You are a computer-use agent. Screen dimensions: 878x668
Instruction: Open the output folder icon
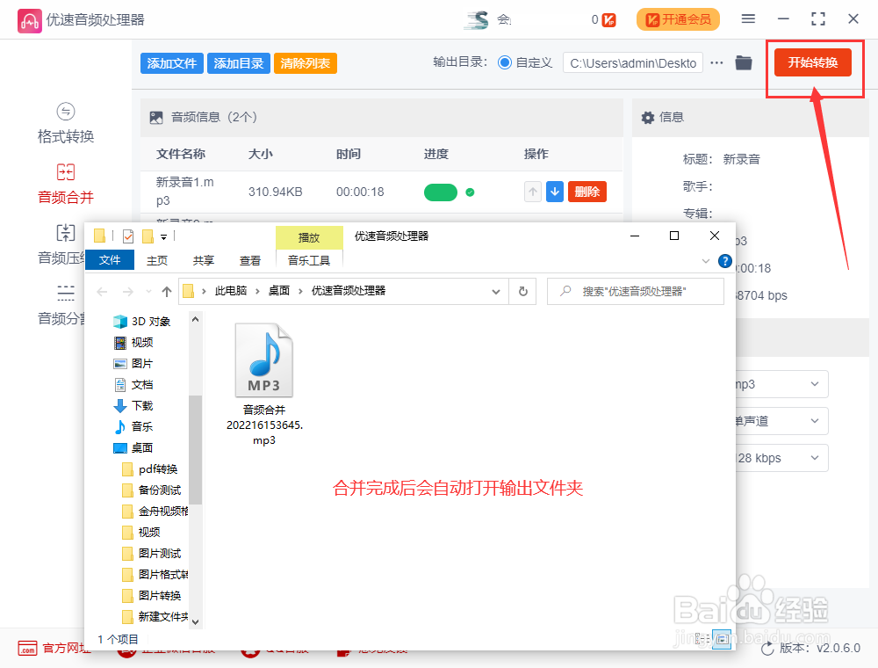[744, 62]
